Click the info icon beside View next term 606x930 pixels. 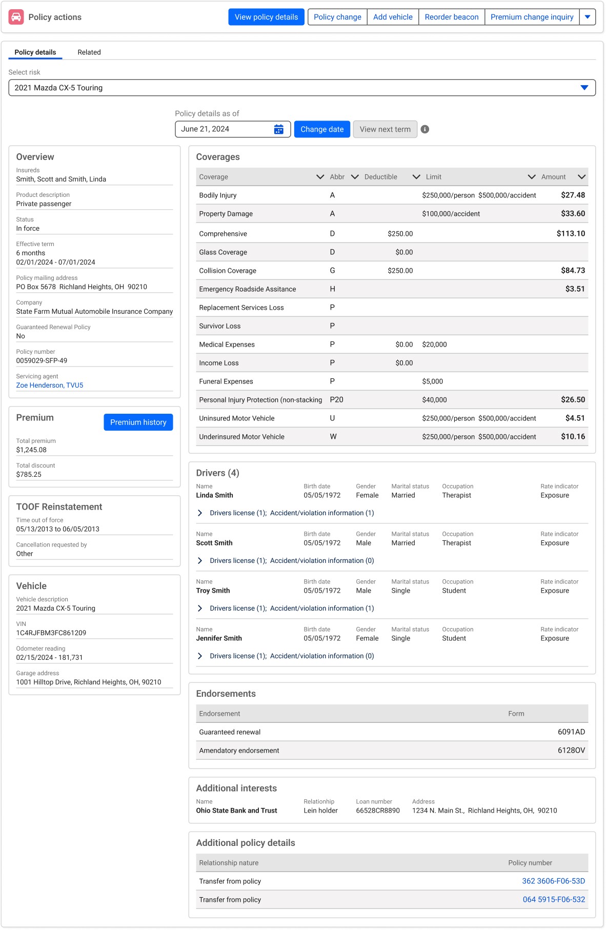[x=425, y=129]
